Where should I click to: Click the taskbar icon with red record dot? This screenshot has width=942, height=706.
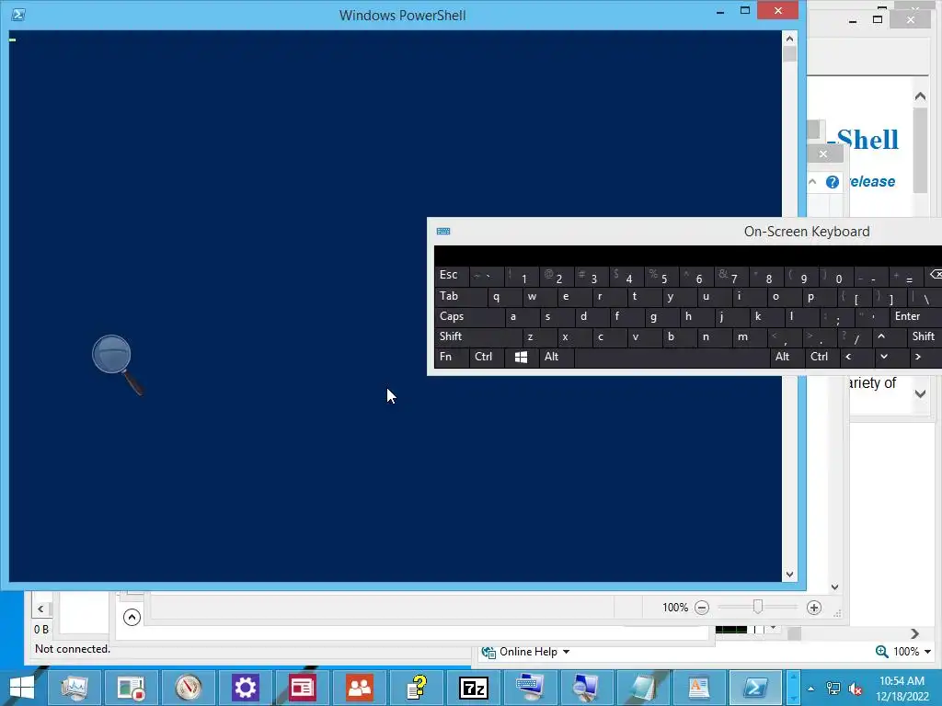[x=131, y=688]
